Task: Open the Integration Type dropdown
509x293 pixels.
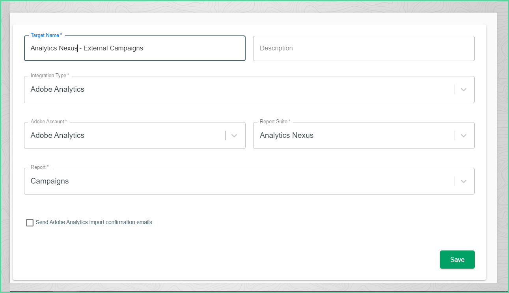Action: pos(249,89)
